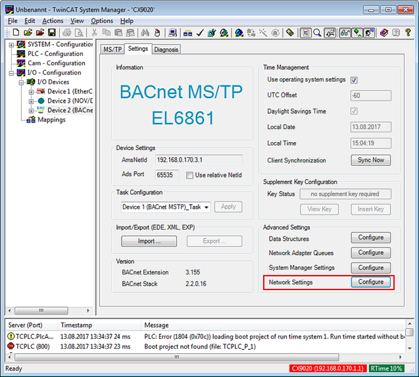This screenshot has height=377, width=419.
Task: Open the File menu
Action: coord(12,21)
